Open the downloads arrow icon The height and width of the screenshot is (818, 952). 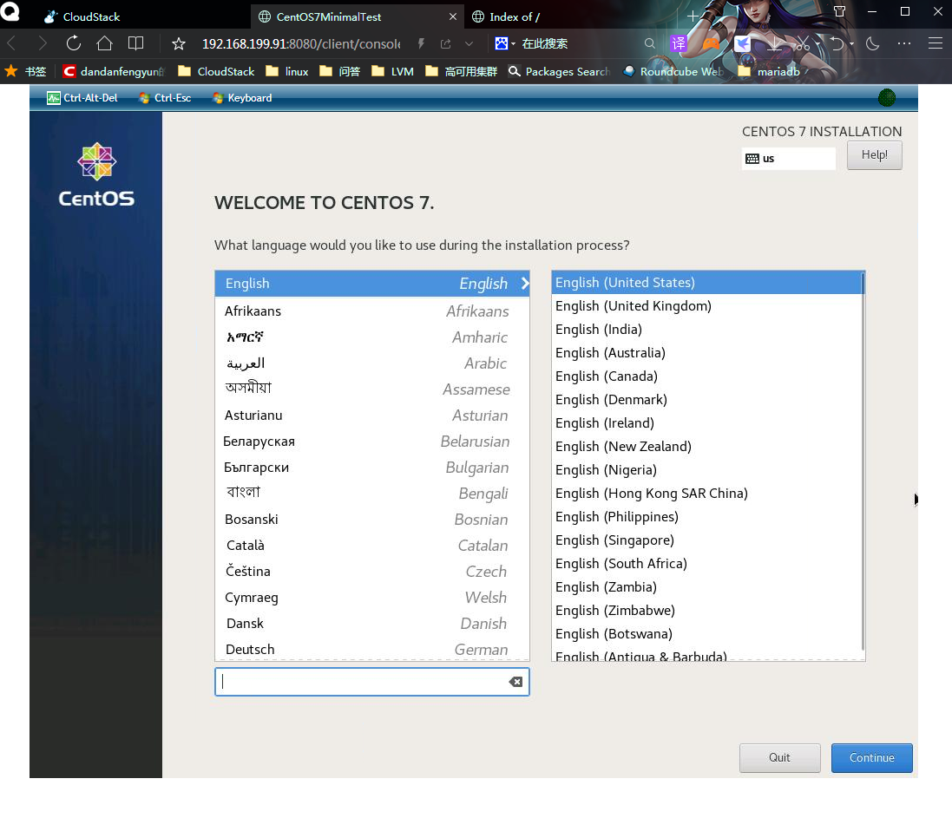774,43
